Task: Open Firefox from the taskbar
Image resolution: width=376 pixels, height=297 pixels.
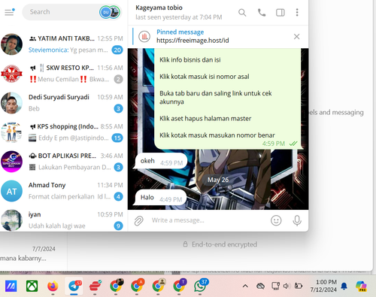Action: pyautogui.click(x=53, y=286)
